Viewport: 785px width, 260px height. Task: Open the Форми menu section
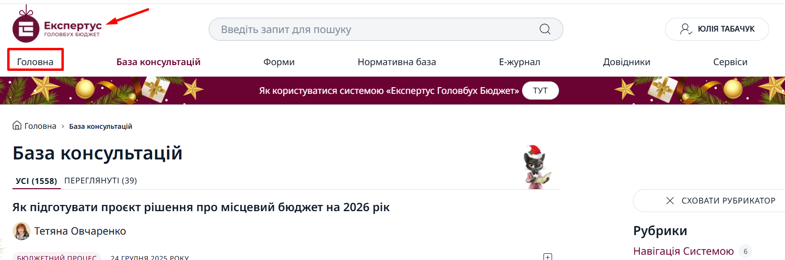(279, 62)
